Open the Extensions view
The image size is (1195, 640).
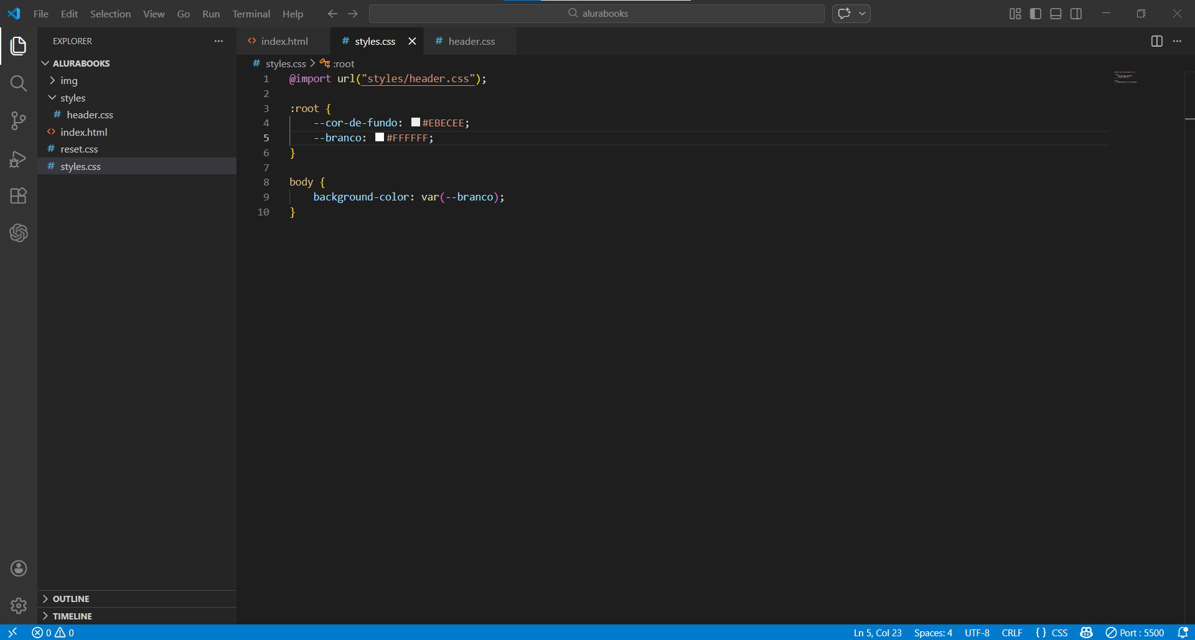(x=19, y=196)
